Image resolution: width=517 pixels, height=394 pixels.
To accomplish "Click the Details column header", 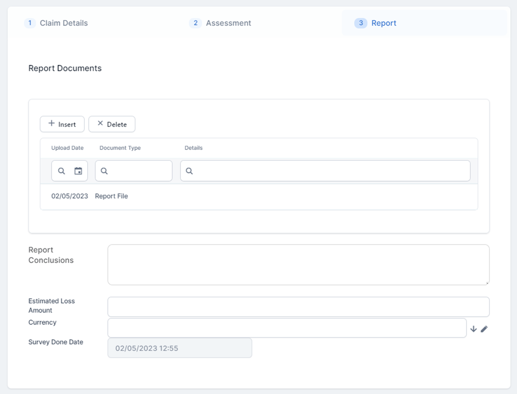I will coord(193,148).
